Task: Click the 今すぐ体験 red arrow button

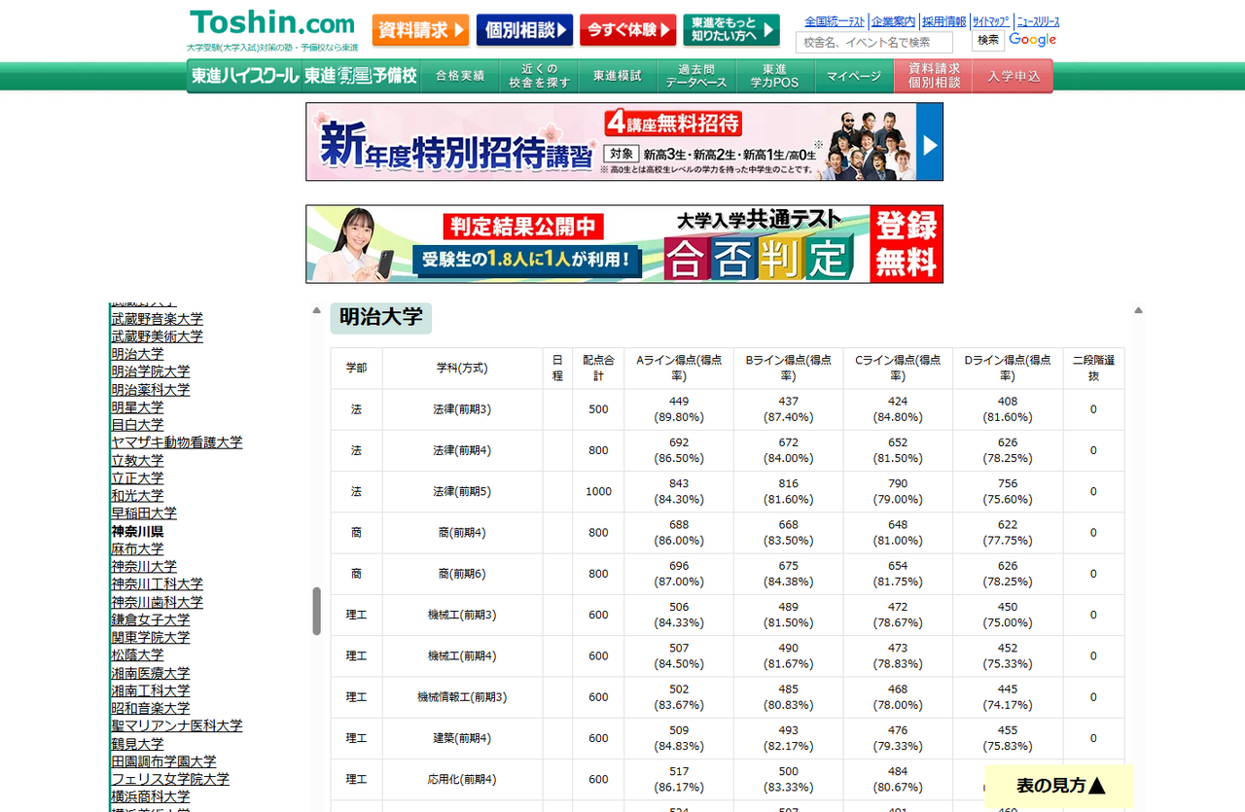Action: pyautogui.click(x=627, y=30)
